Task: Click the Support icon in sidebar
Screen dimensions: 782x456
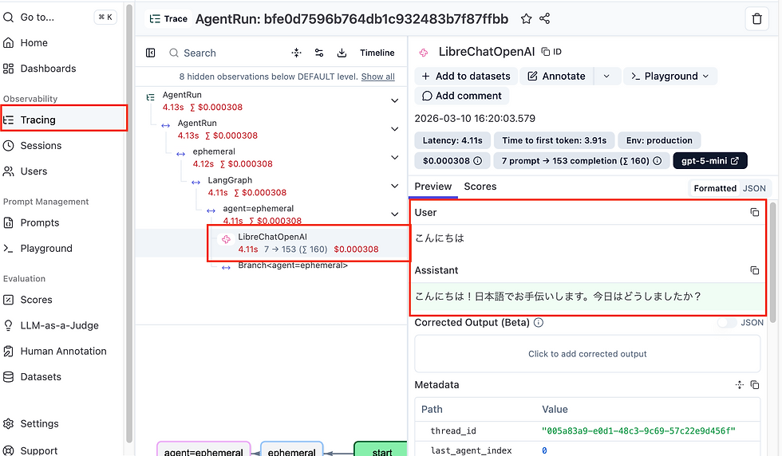Action: (x=9, y=450)
